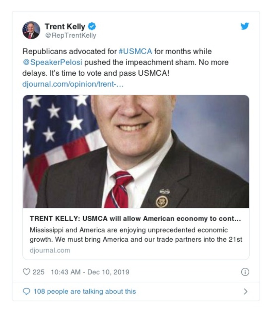The image size is (272, 317).
Task: Click the 225 likes count
Action: click(38, 272)
